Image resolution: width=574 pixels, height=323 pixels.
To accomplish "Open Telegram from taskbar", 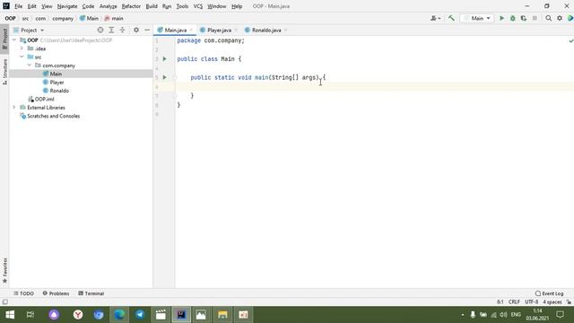I will coord(140,315).
